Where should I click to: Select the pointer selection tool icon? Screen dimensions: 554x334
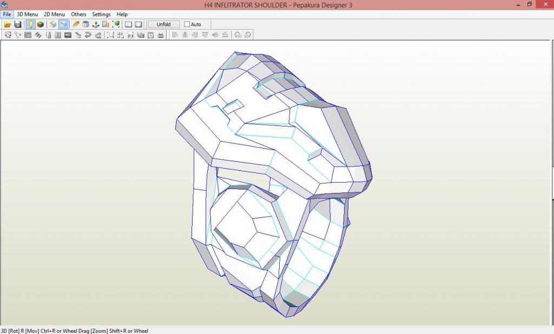point(8,35)
